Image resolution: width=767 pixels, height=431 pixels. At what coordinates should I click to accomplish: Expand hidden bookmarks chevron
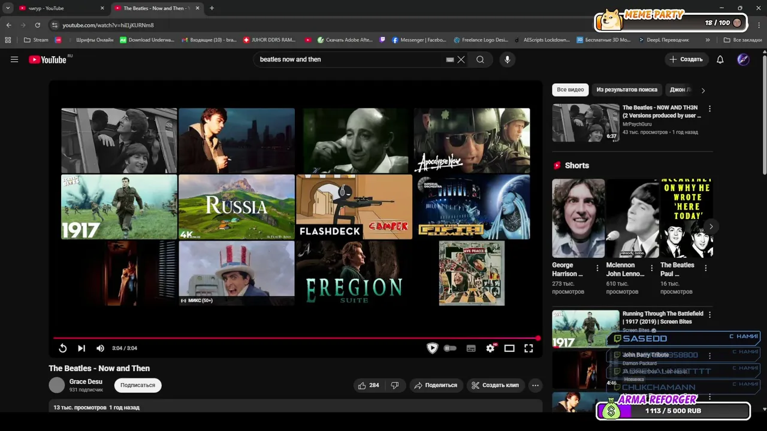[708, 40]
